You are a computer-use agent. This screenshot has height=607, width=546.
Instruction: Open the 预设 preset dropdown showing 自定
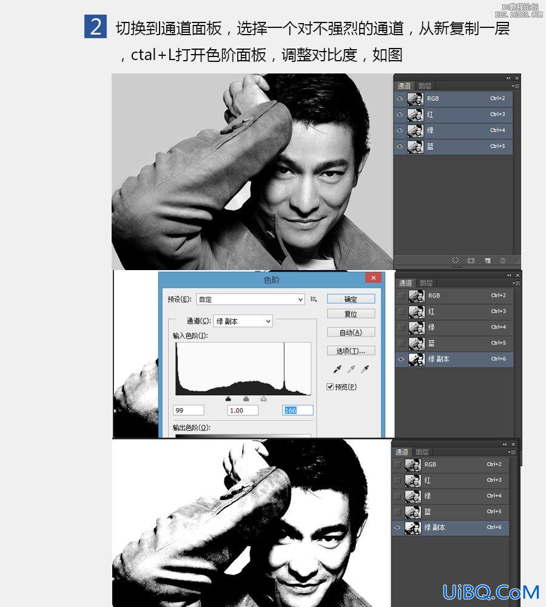pyautogui.click(x=251, y=299)
